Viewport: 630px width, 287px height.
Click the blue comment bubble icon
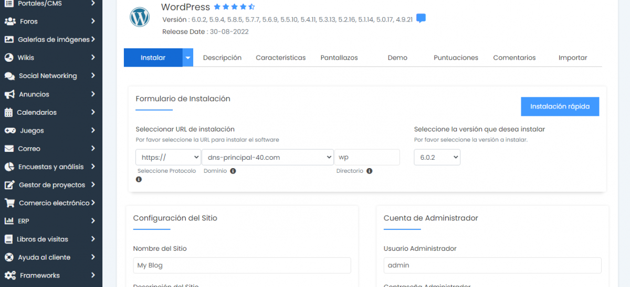coord(421,18)
